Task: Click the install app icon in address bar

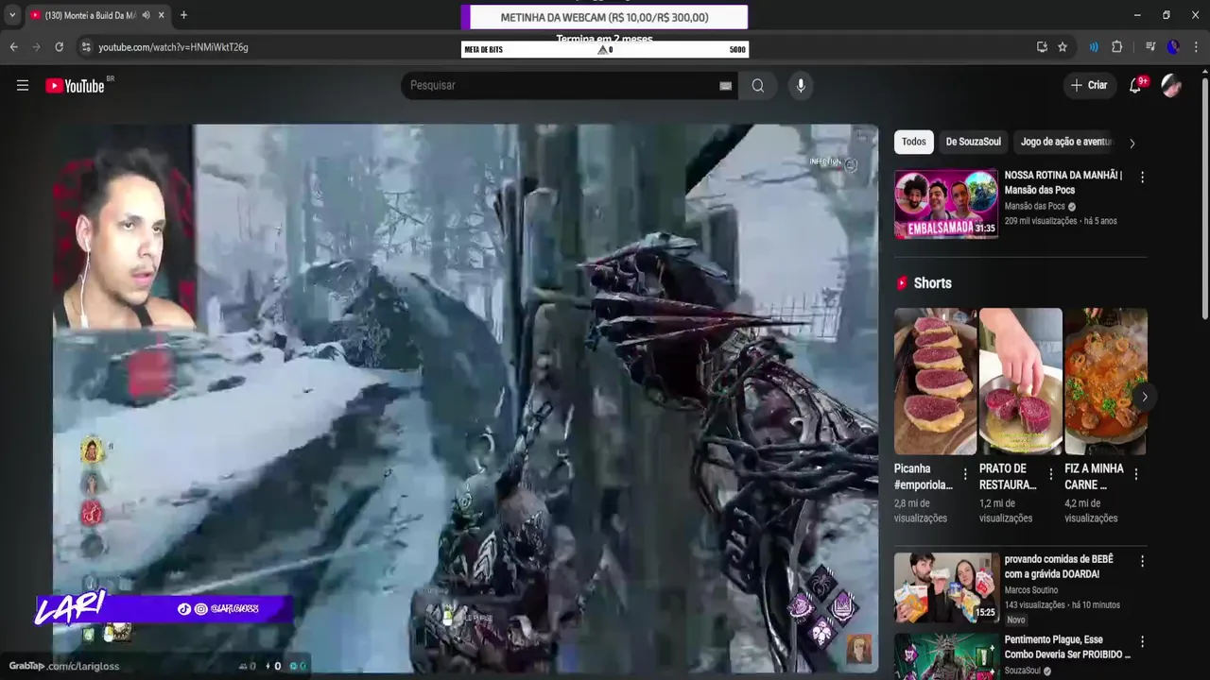Action: point(1042,47)
